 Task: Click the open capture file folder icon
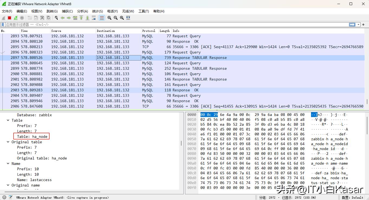coord(30,18)
